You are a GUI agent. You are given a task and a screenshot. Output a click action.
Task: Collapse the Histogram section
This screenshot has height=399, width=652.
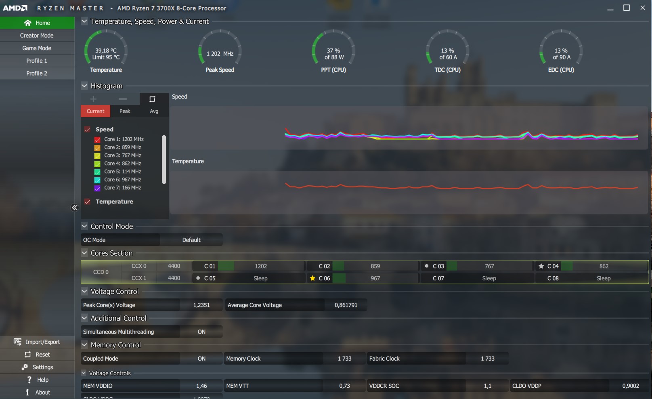[84, 86]
